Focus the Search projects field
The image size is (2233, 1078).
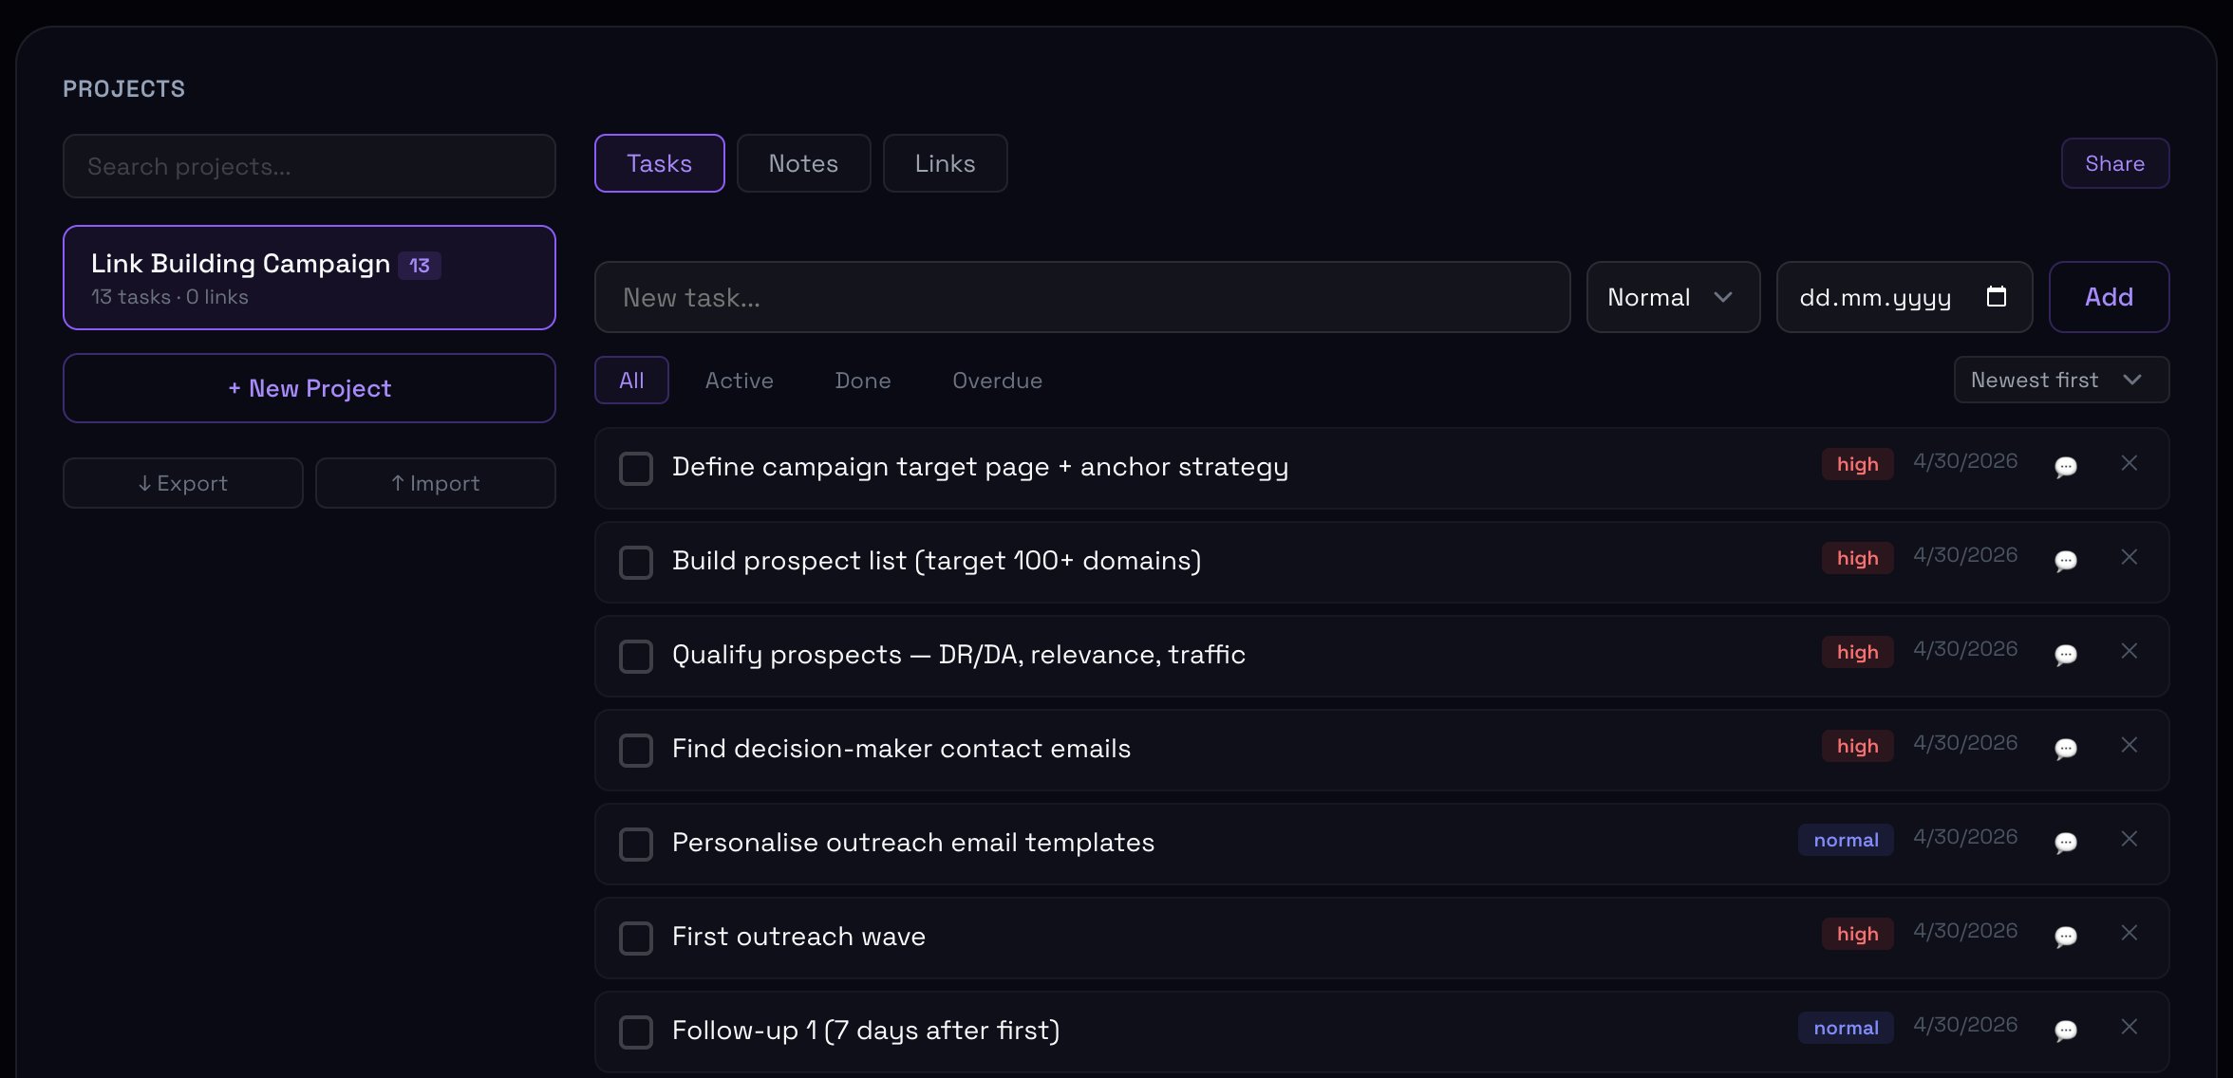310,166
